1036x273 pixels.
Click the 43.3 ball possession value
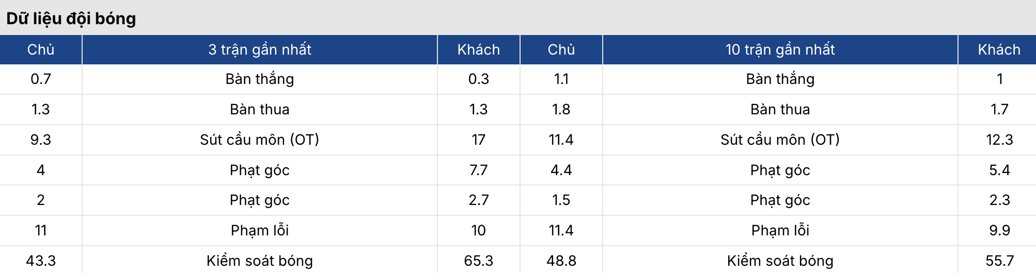click(x=41, y=261)
